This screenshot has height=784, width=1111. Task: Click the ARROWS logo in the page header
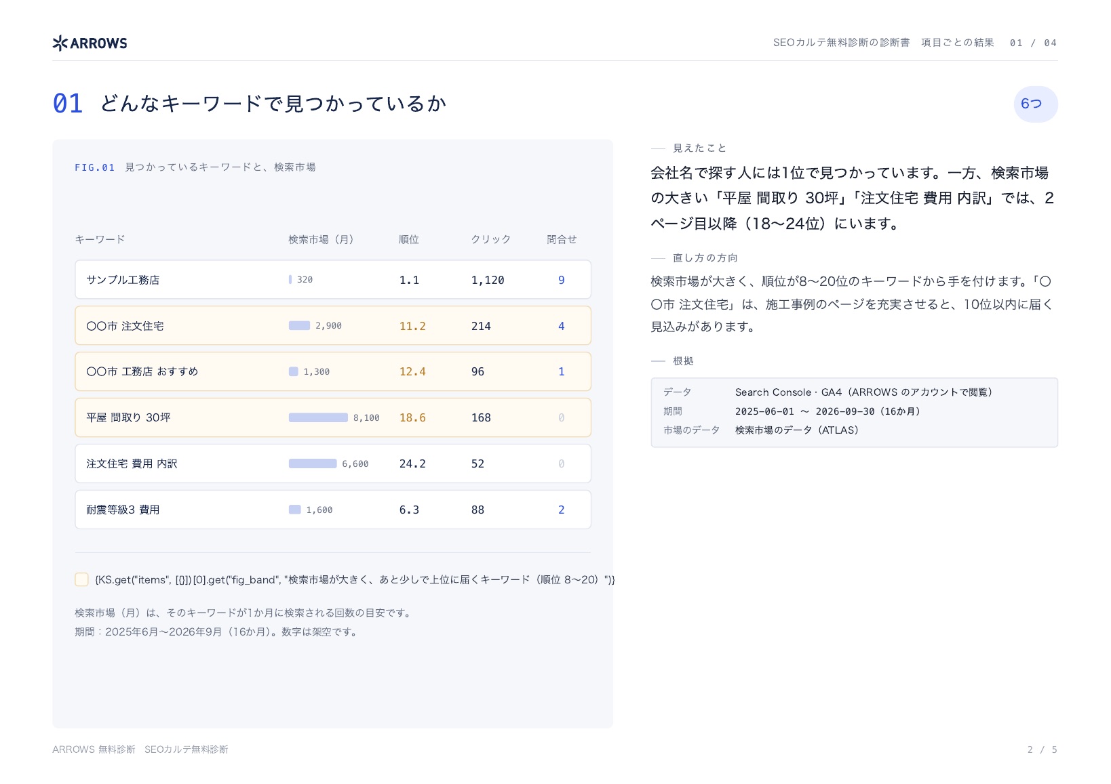(x=90, y=43)
